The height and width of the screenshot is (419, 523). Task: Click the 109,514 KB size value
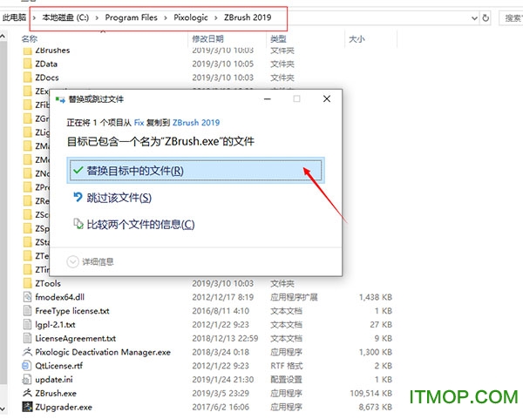point(371,394)
